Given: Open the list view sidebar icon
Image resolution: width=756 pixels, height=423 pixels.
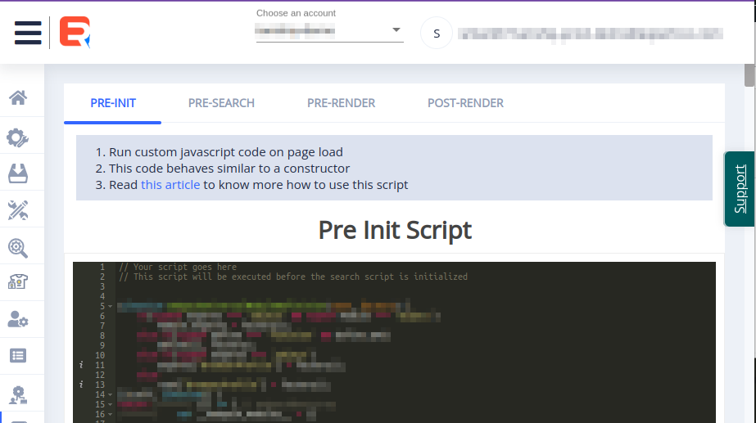Looking at the screenshot, I should pyautogui.click(x=18, y=355).
